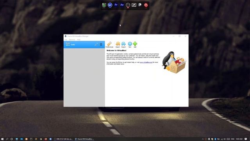Show hidden tray icons chevron
Image resolution: width=250 pixels, height=141 pixels.
[x=203, y=139]
